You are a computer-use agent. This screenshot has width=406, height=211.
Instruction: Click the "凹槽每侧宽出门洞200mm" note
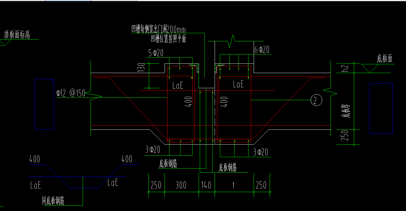[x=158, y=29]
